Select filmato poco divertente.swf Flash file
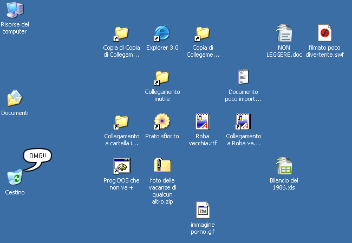 click(324, 33)
